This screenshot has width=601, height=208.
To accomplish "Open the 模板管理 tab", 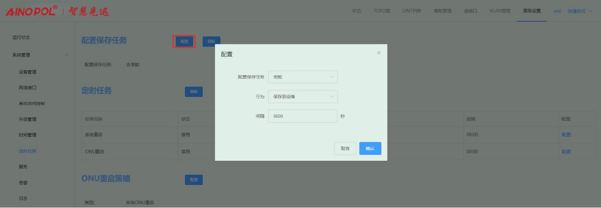I will pyautogui.click(x=442, y=11).
